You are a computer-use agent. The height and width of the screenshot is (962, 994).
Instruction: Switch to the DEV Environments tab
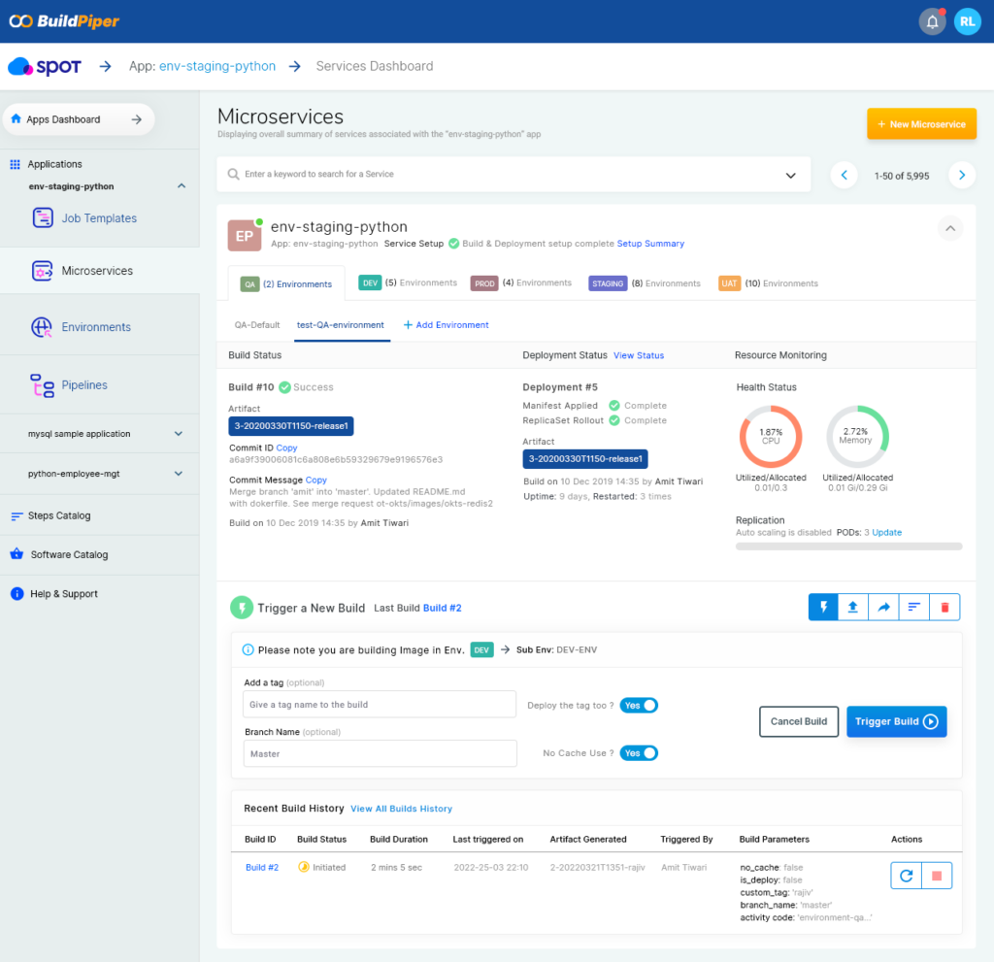click(x=407, y=283)
